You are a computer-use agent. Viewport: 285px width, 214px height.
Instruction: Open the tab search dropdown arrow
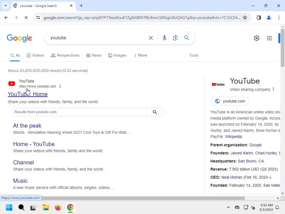pyautogui.click(x=6, y=6)
